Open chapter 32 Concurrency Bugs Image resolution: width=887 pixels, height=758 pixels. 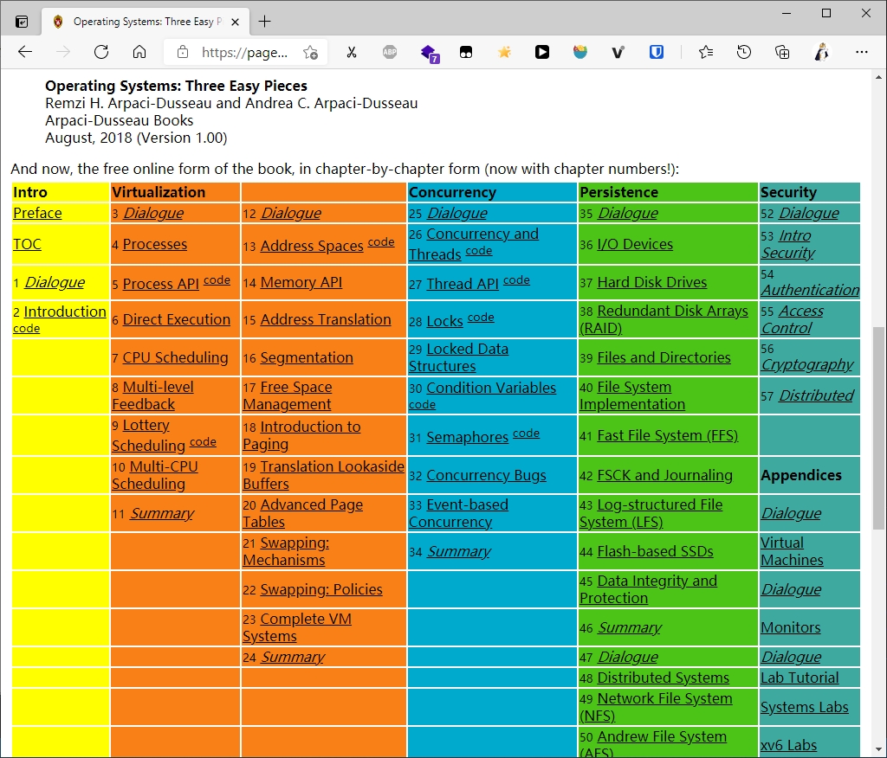(486, 475)
